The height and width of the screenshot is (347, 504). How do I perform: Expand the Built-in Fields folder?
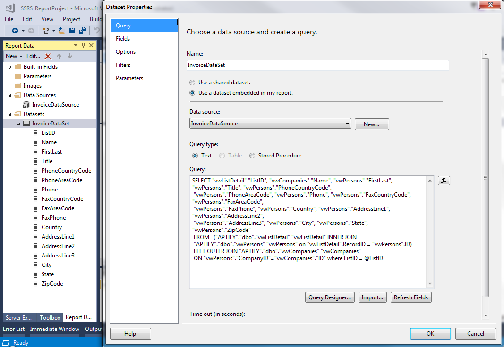point(10,67)
